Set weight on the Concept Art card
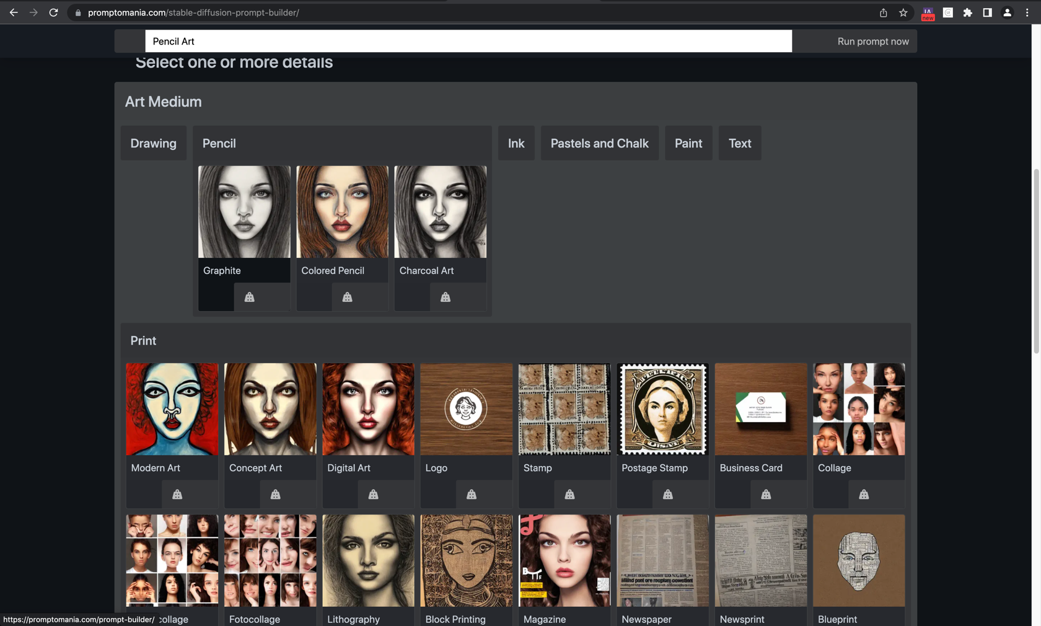 click(x=275, y=495)
